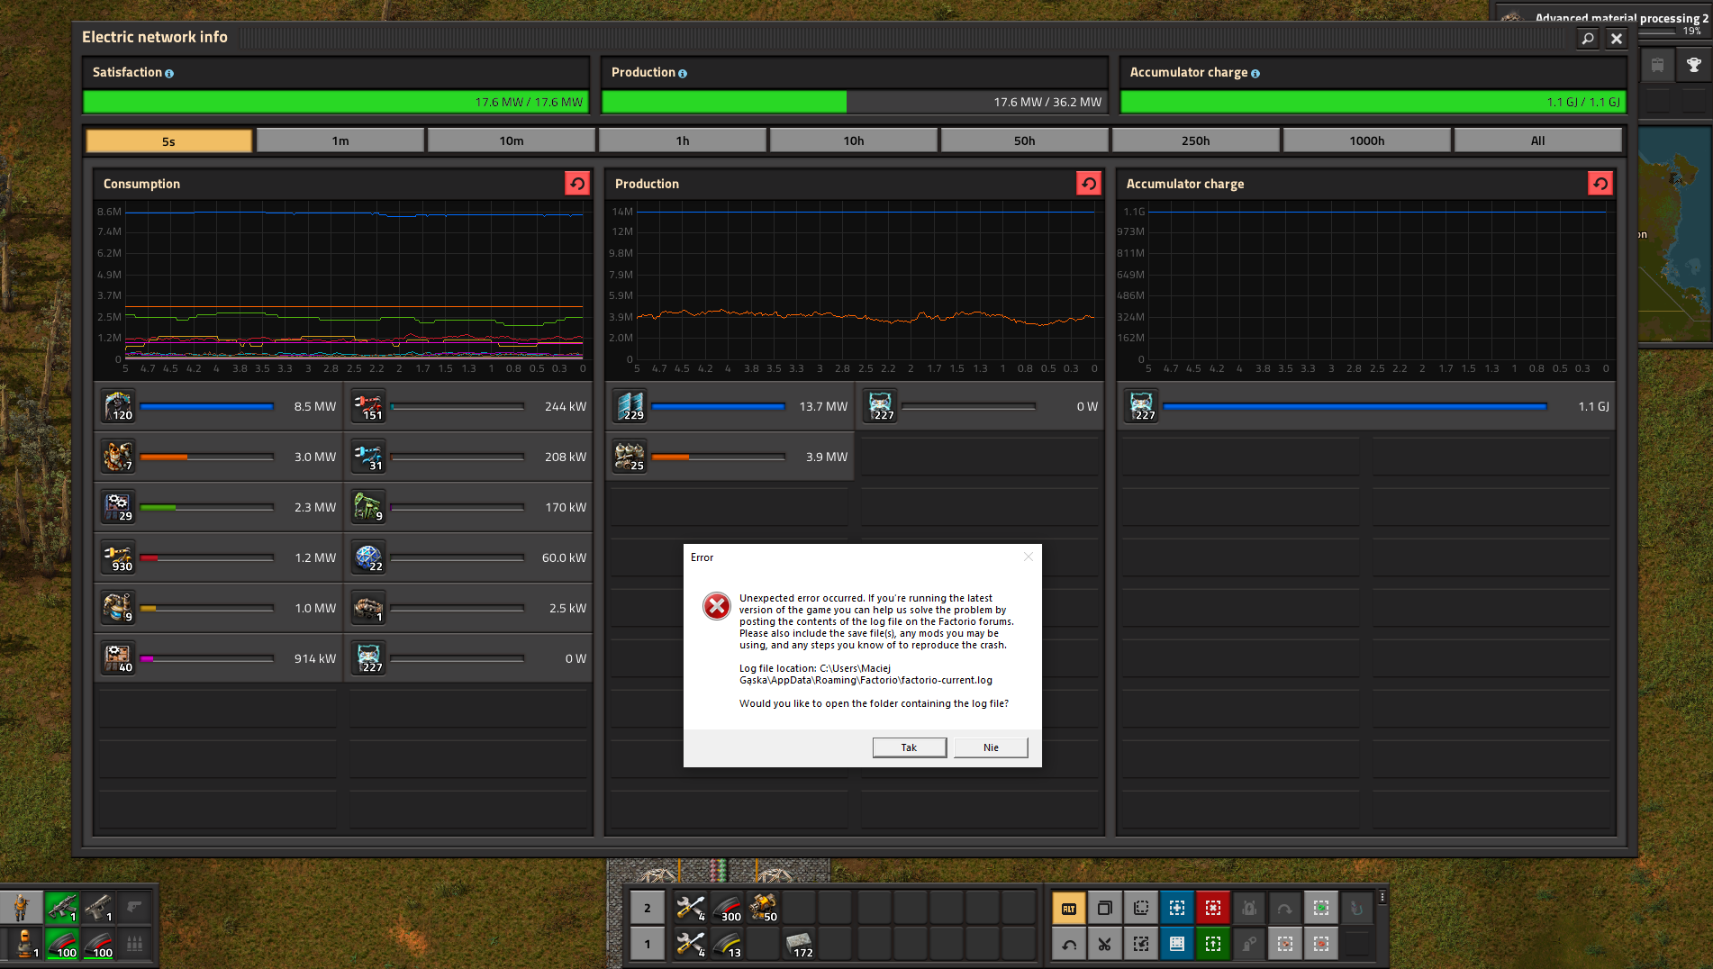Click the trophy achievements icon

[x=1693, y=65]
